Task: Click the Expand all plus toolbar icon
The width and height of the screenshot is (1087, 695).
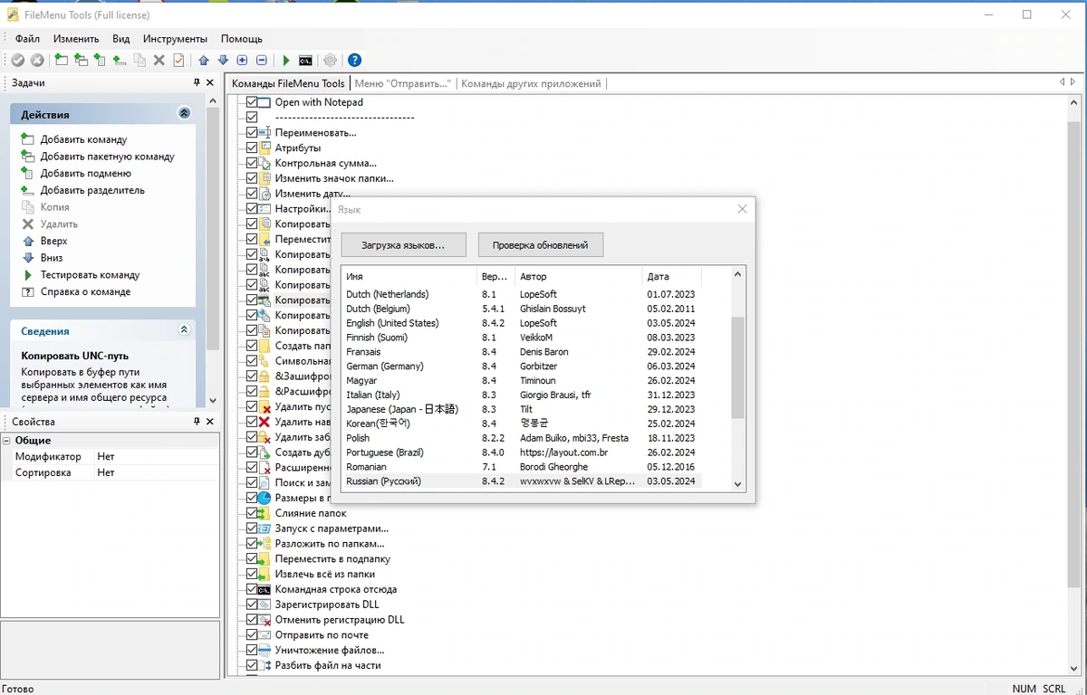Action: click(242, 61)
